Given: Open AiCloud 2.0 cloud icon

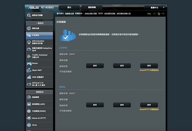Looking at the screenshot, I should pos(29,84).
